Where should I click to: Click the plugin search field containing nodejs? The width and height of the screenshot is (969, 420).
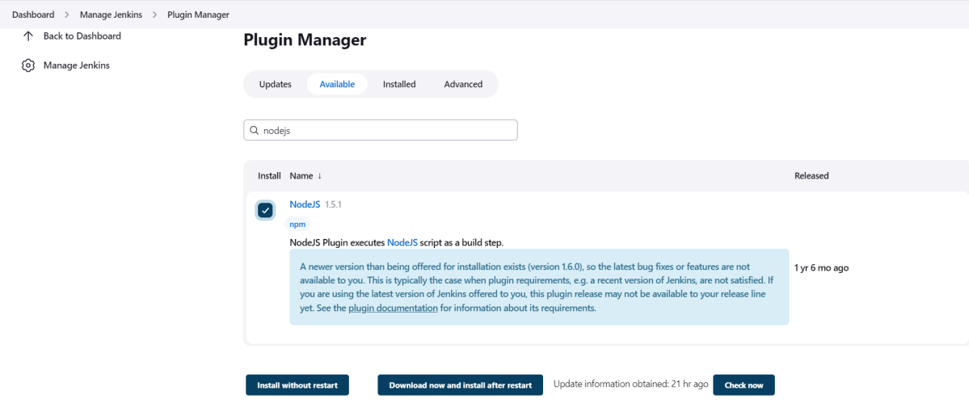click(388, 130)
